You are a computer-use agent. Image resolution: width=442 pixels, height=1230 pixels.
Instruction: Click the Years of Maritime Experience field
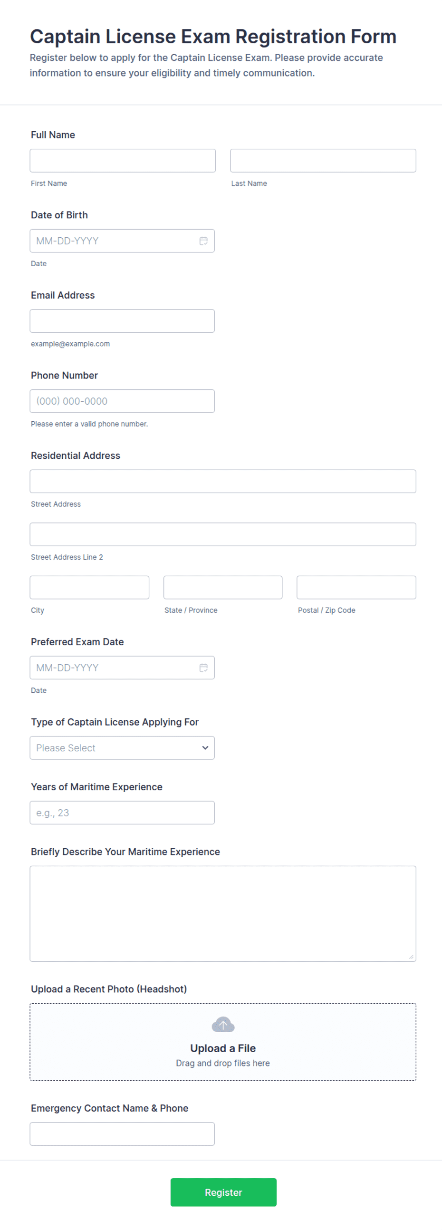click(122, 813)
